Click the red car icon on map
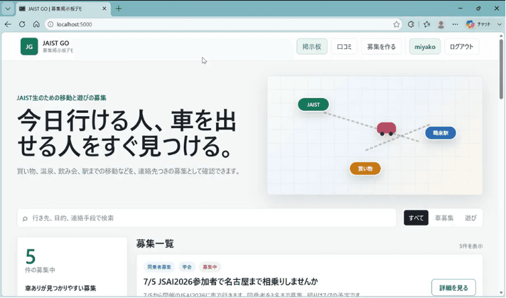506x298 pixels. pos(387,129)
